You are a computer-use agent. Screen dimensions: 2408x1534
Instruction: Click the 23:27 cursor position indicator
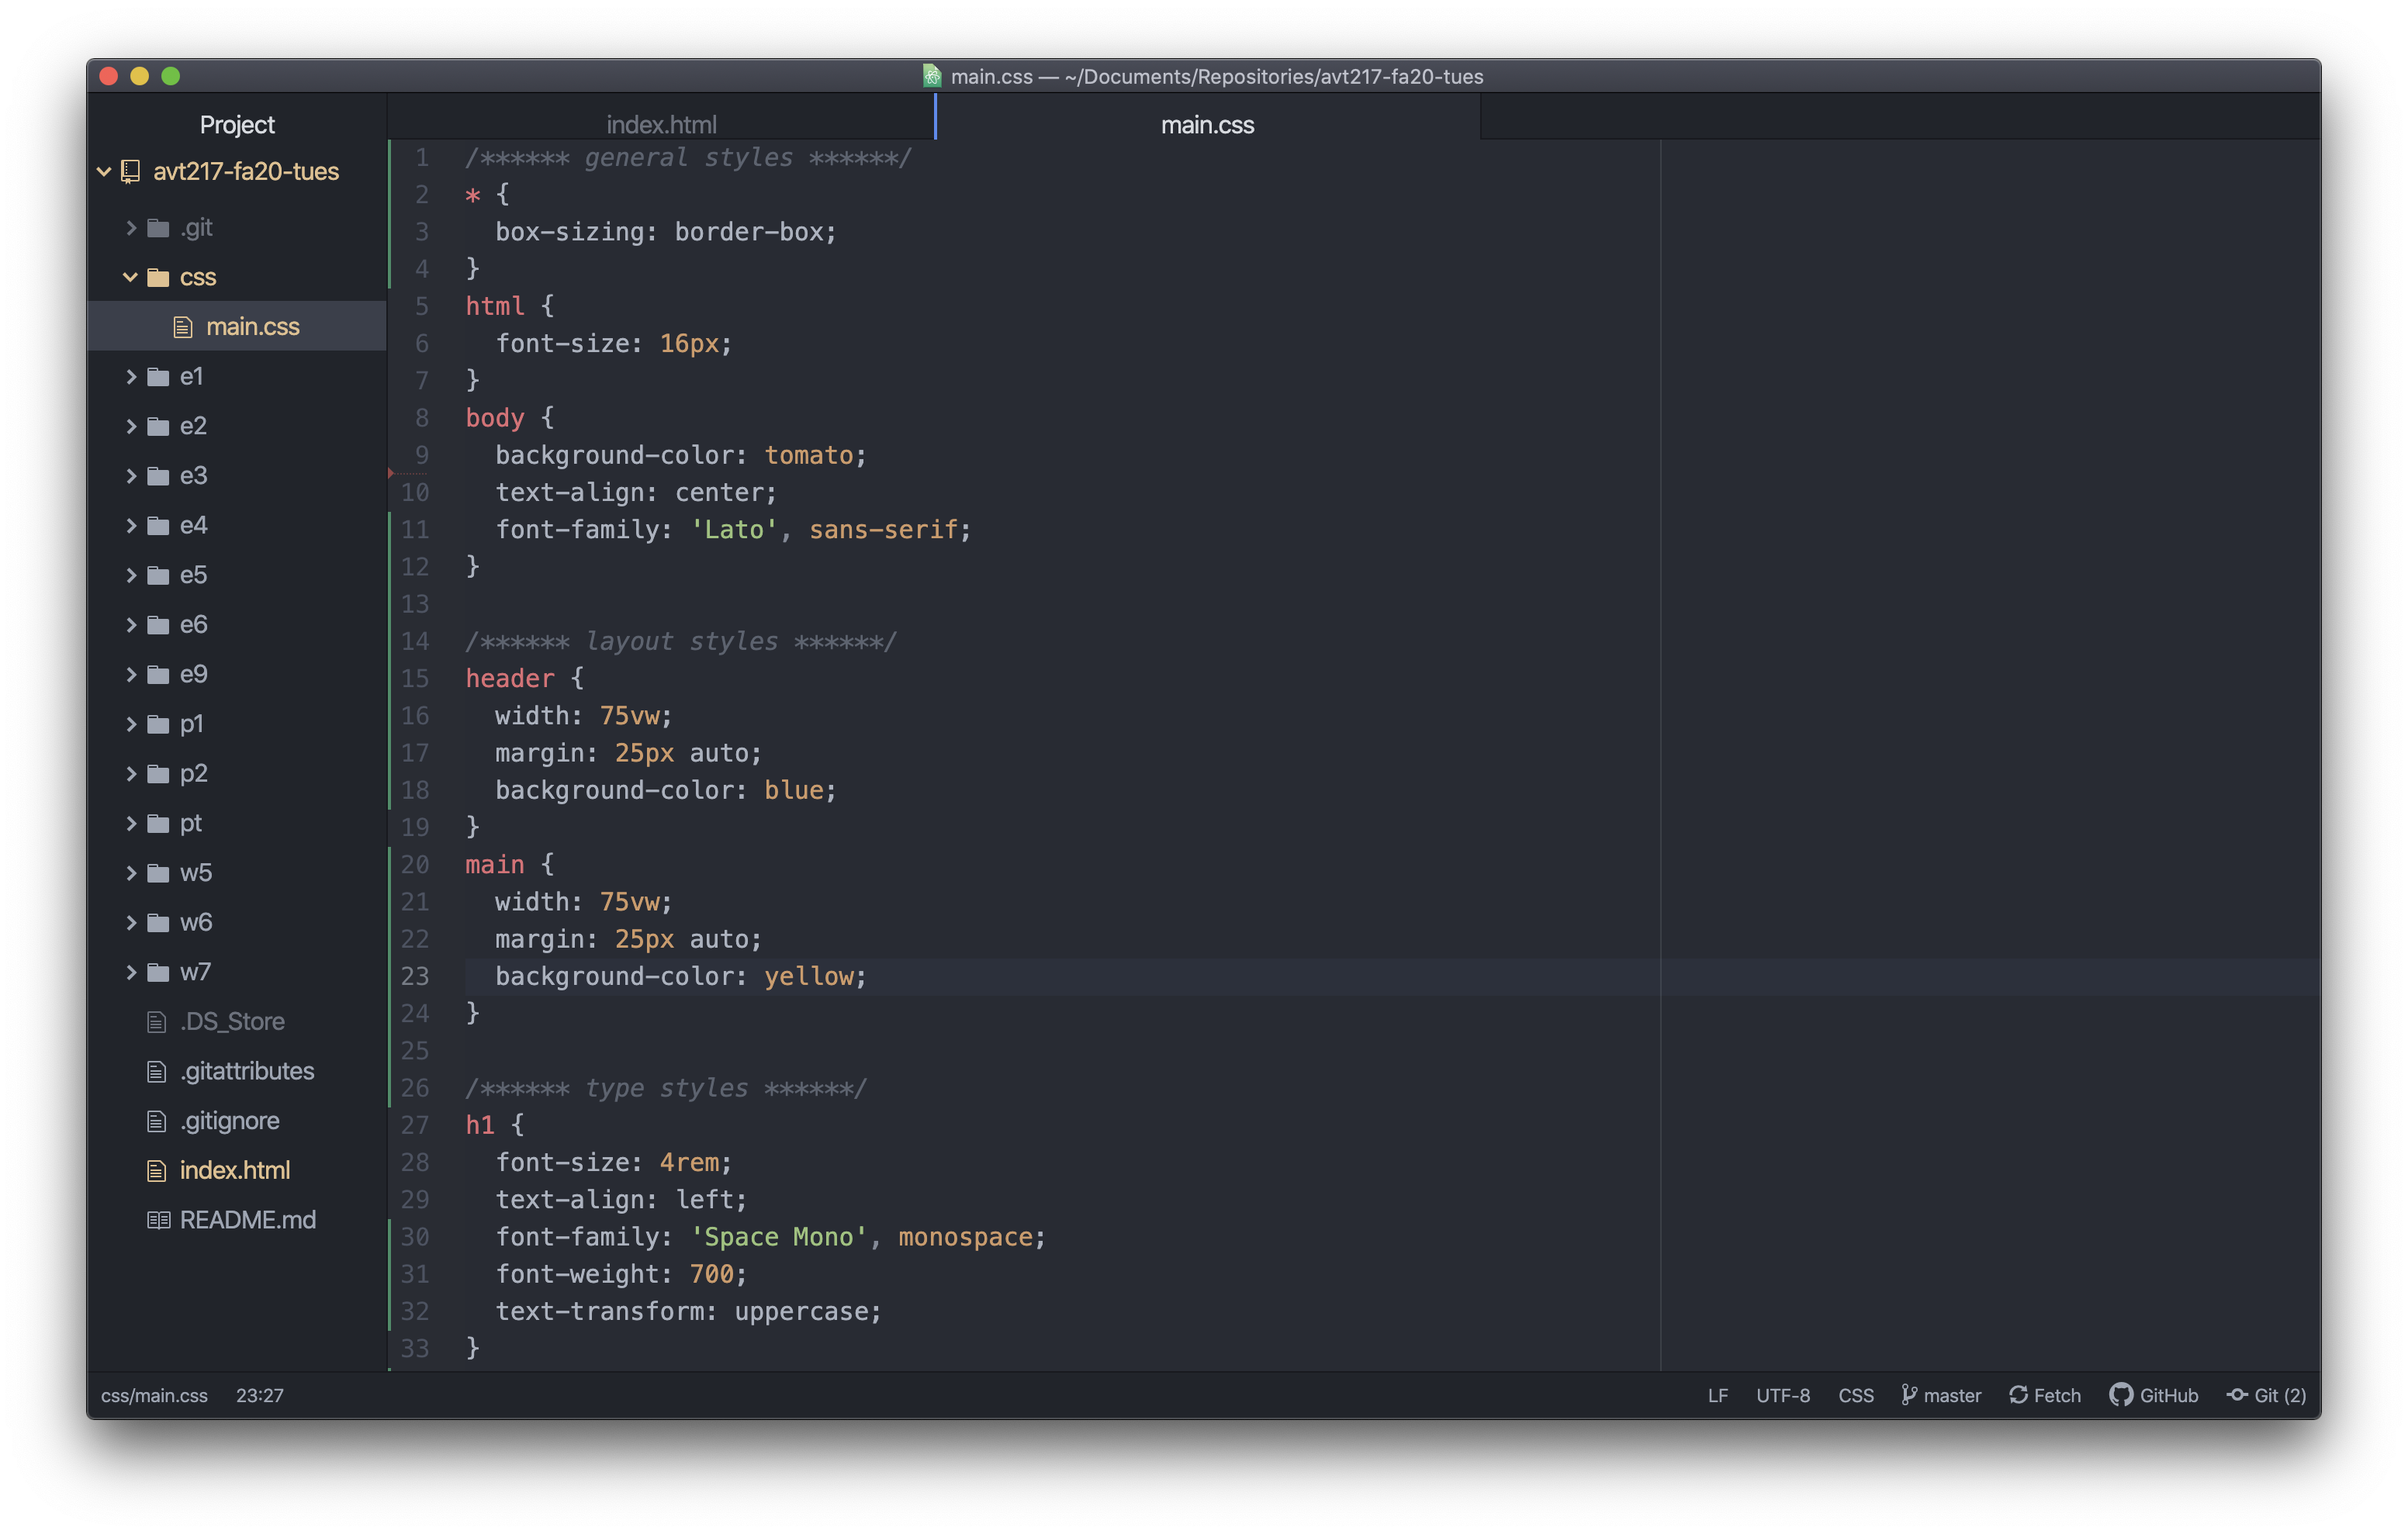point(260,1395)
